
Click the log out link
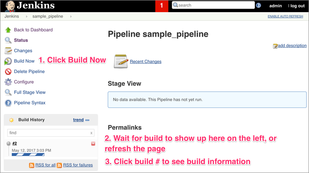coord(297,6)
